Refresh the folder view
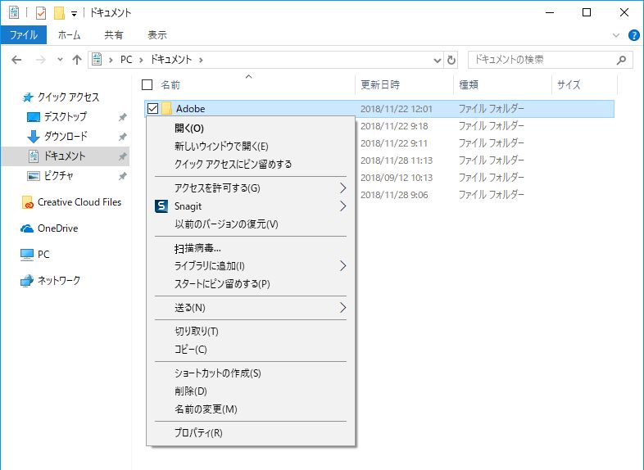Image resolution: width=644 pixels, height=470 pixels. tap(451, 61)
